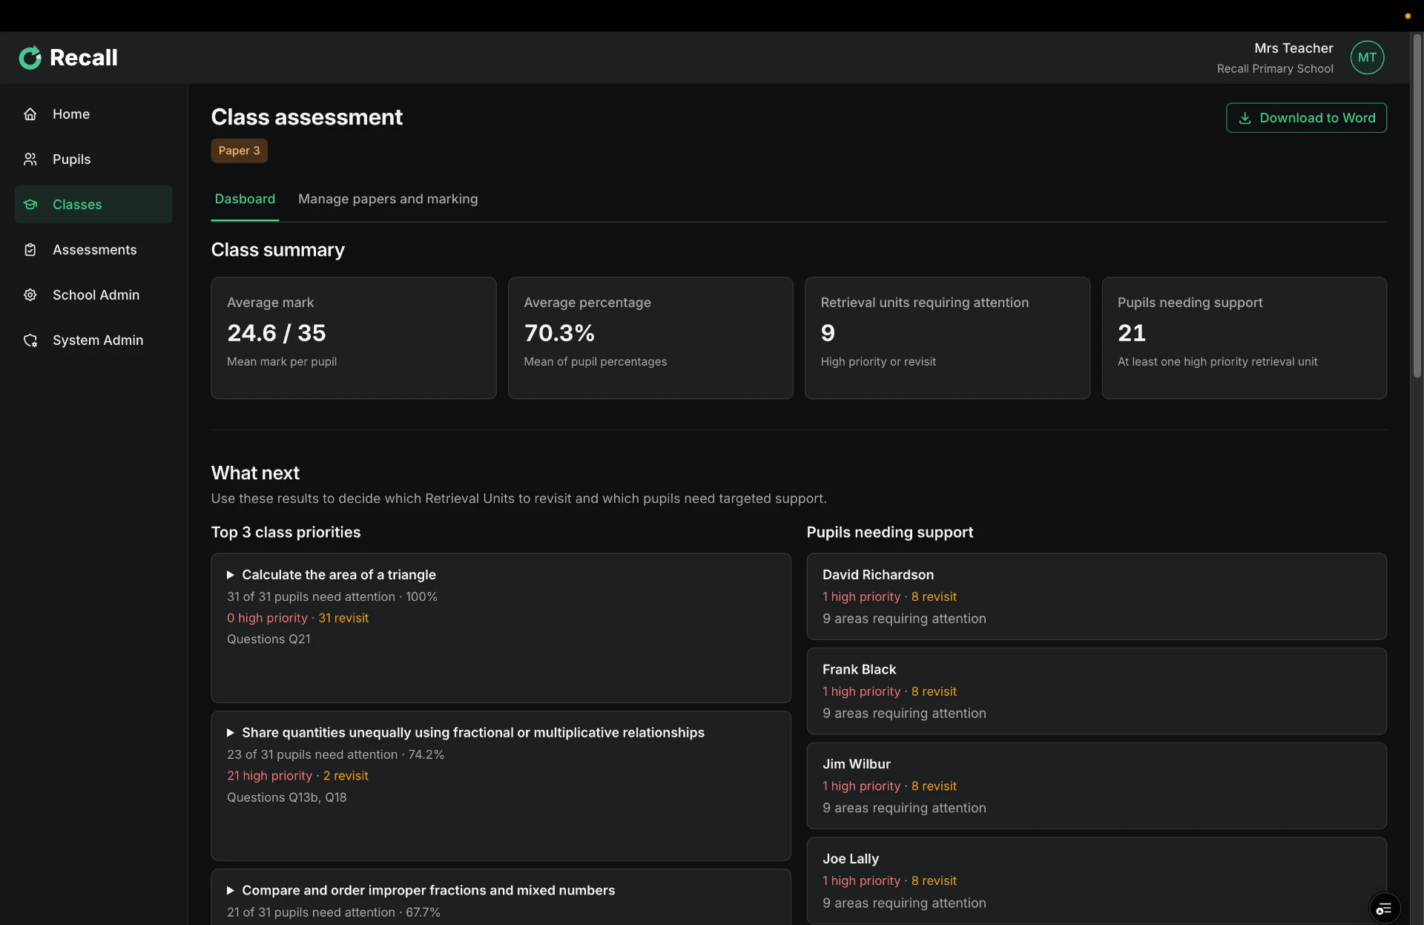Go to Pupils in the sidebar
Viewport: 1424px width, 925px height.
click(x=93, y=159)
